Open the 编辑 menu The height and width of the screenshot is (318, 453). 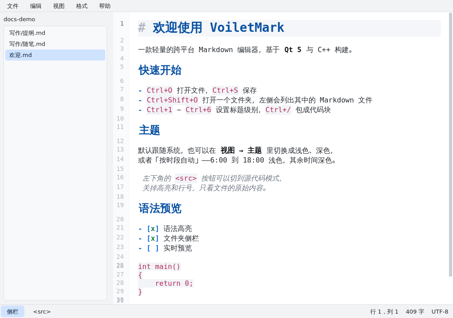[36, 6]
